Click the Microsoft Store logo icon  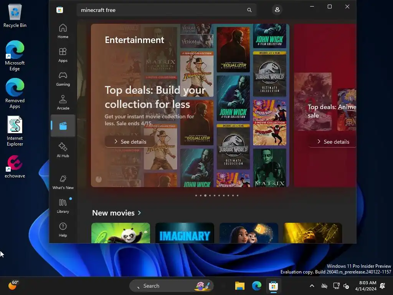[59, 10]
